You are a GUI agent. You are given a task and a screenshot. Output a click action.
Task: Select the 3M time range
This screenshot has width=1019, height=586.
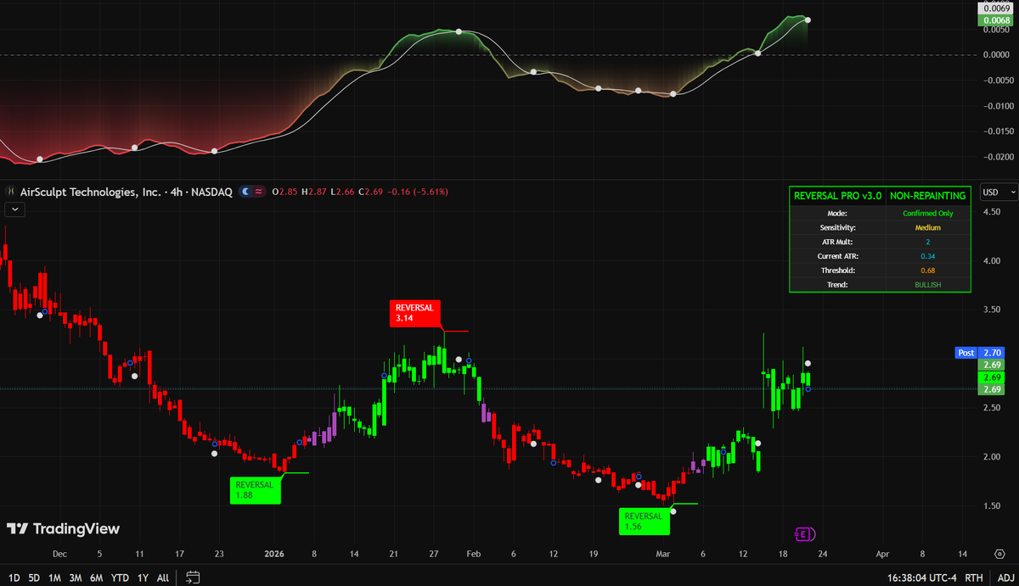tap(76, 578)
